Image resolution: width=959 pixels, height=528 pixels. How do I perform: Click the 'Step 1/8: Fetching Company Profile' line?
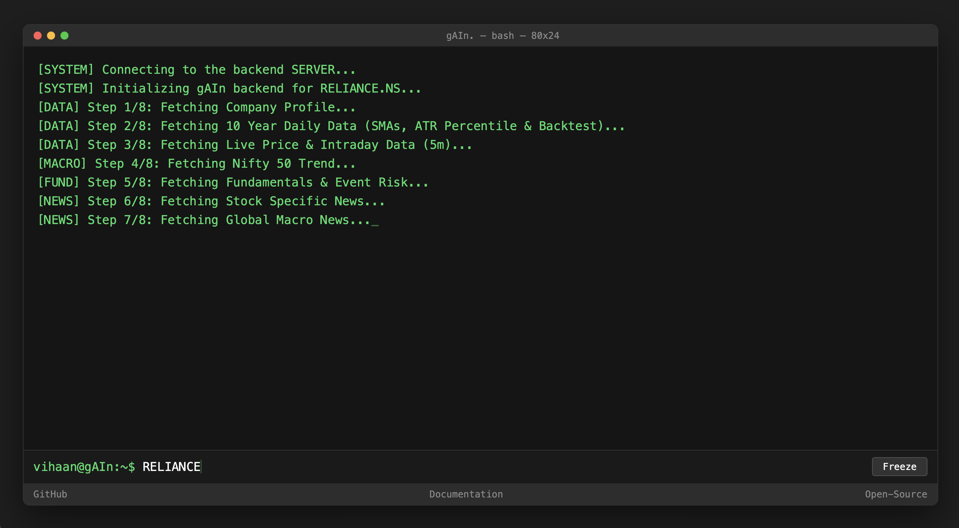pyautogui.click(x=196, y=107)
